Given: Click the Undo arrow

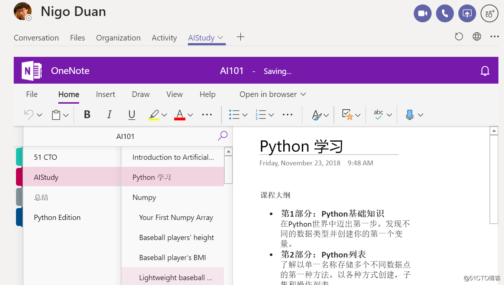Looking at the screenshot, I should 29,114.
